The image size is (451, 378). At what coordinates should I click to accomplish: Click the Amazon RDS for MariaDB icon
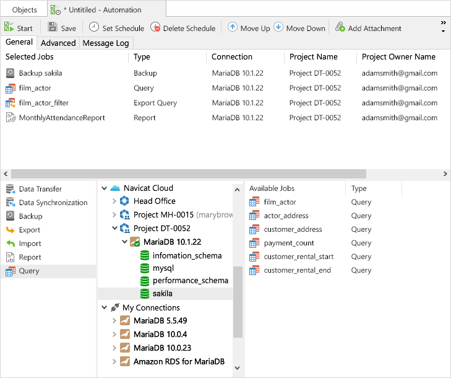click(125, 361)
